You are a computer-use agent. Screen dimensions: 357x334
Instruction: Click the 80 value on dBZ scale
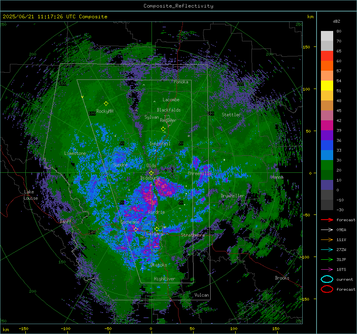pos(339,31)
